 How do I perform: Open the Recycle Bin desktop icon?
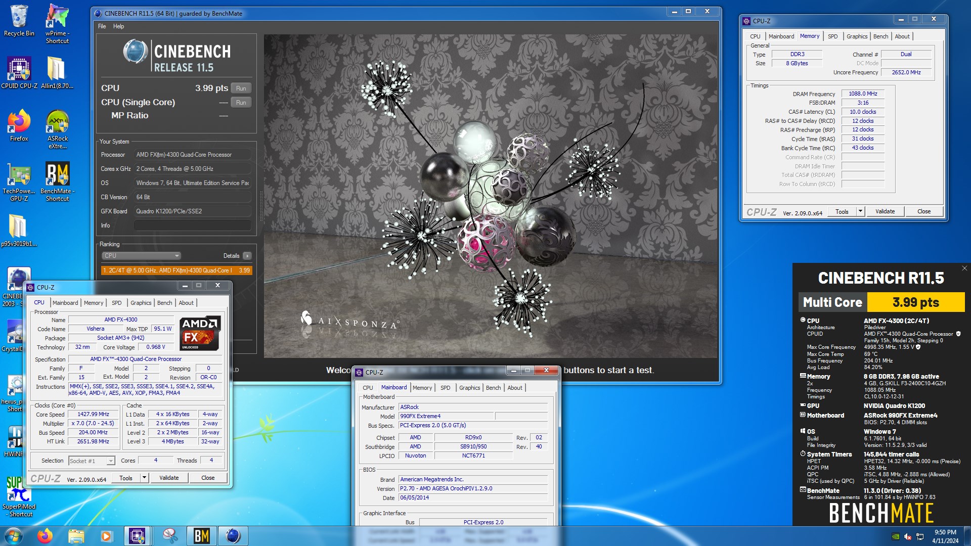[19, 21]
